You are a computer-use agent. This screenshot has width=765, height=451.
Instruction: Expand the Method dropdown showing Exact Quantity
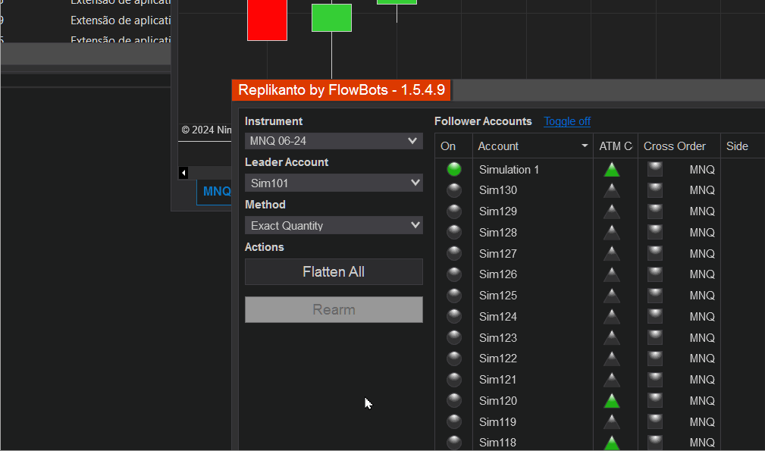click(334, 226)
